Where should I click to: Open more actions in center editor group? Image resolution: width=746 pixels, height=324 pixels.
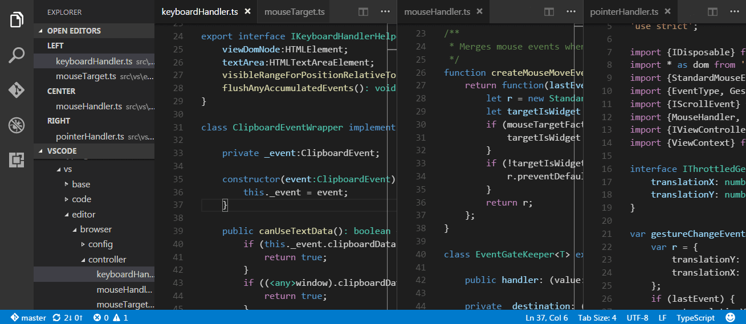[571, 11]
